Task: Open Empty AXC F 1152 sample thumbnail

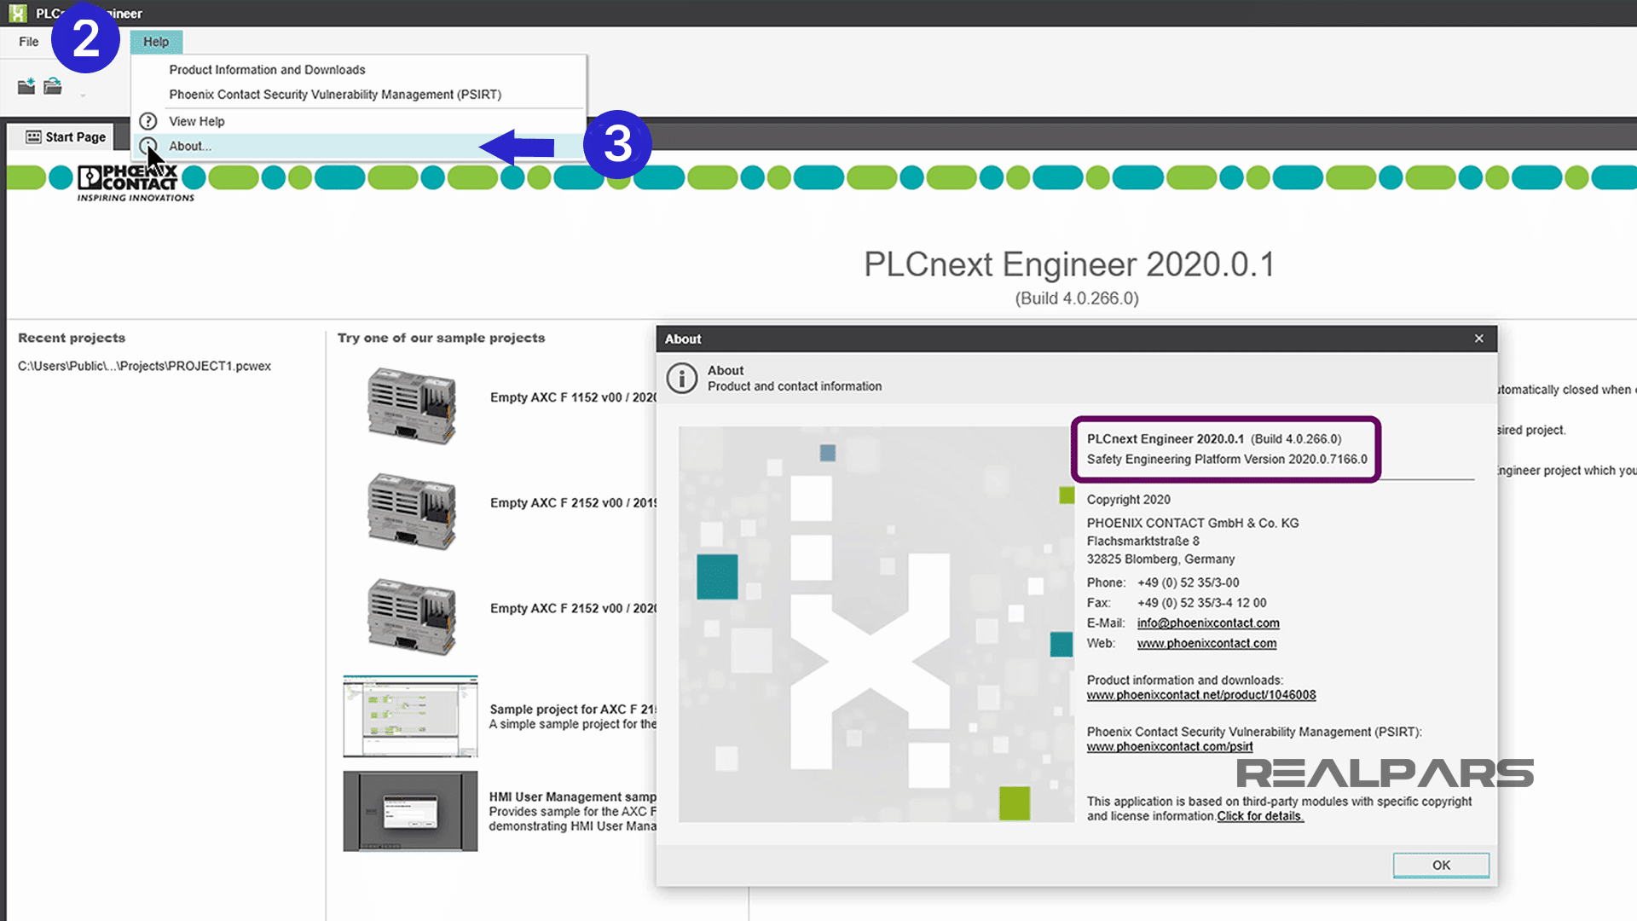Action: [x=411, y=406]
